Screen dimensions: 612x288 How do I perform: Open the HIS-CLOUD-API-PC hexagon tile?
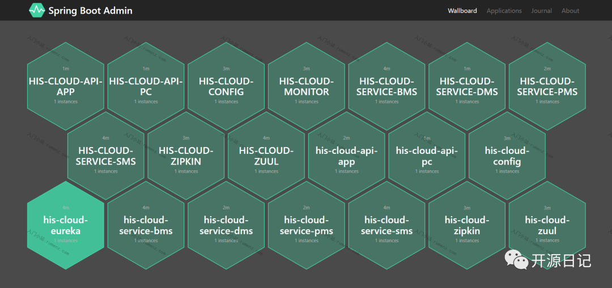coord(146,86)
